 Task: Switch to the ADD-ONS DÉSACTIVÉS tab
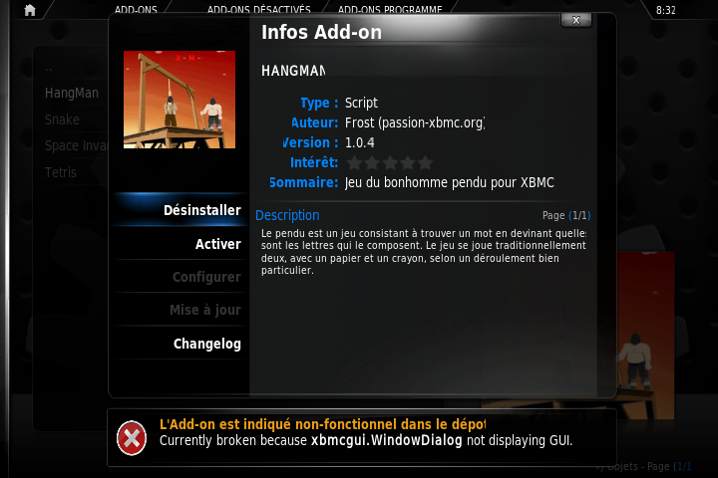[258, 10]
